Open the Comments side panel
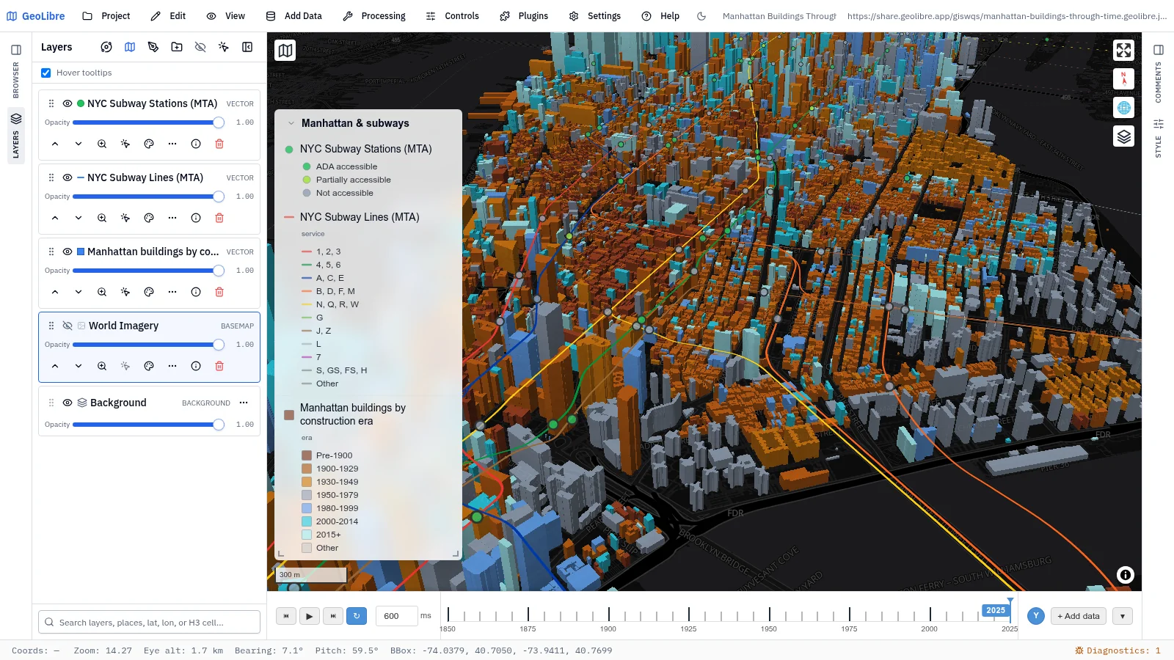 1159,73
